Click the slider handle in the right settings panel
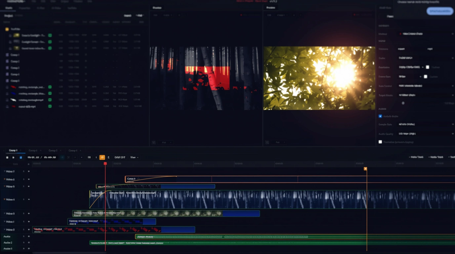The height and width of the screenshot is (254, 455). (403, 103)
